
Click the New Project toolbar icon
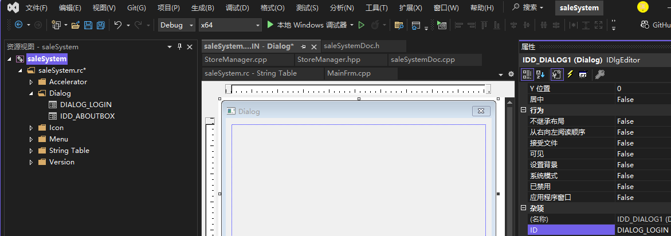(56, 25)
